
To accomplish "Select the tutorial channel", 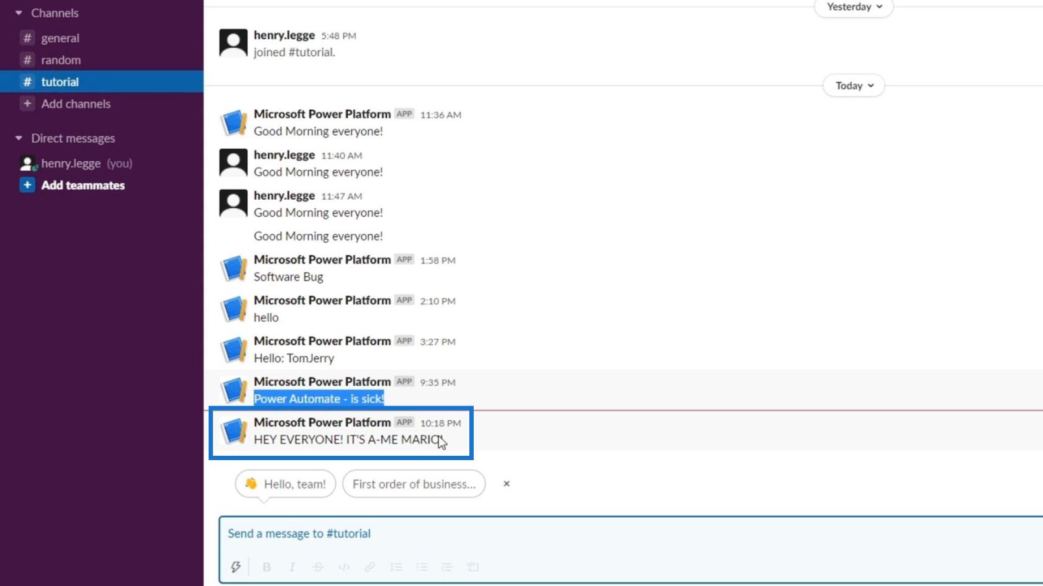I will [102, 82].
